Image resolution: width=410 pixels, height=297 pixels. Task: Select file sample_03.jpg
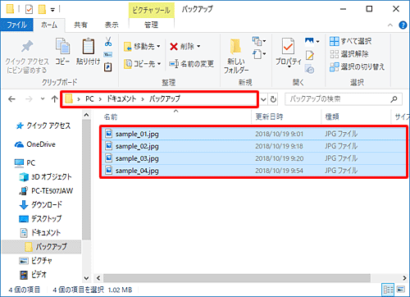tap(253, 158)
